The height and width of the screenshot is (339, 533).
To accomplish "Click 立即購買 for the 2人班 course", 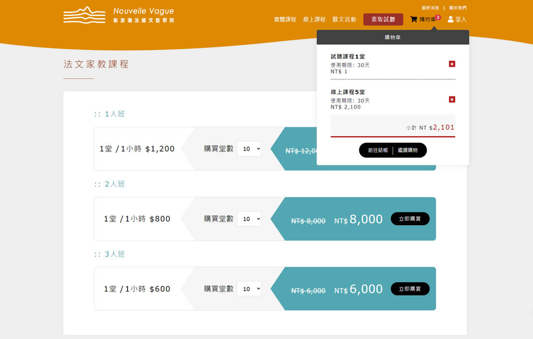I will pyautogui.click(x=410, y=219).
